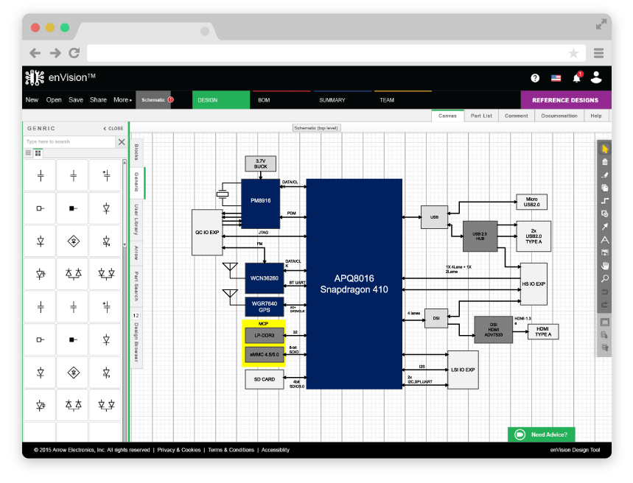Switch to the DESIGN tab

(221, 99)
